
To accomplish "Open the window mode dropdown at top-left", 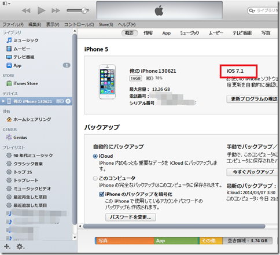I will [x=7, y=3].
